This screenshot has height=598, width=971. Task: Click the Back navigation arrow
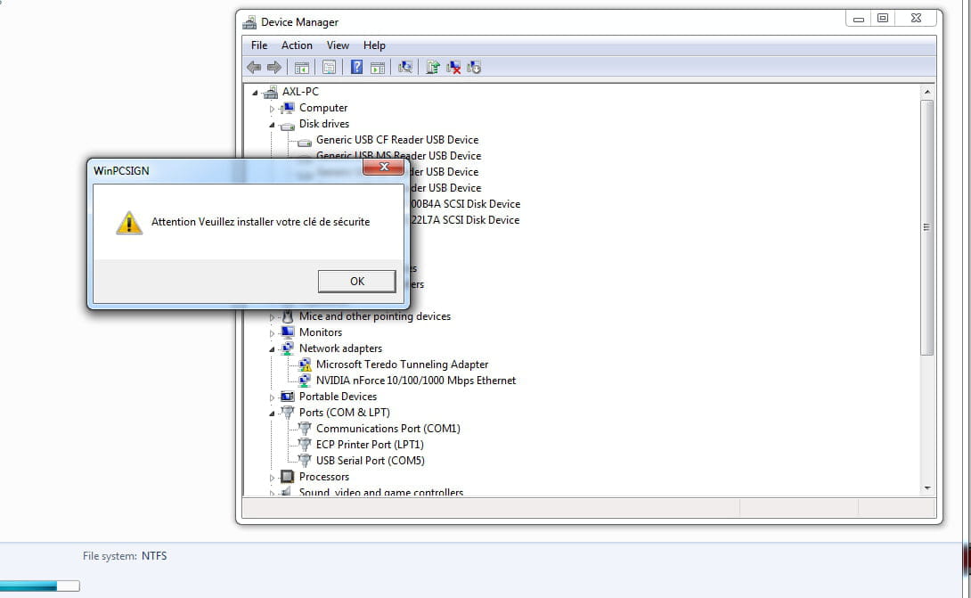pyautogui.click(x=254, y=67)
